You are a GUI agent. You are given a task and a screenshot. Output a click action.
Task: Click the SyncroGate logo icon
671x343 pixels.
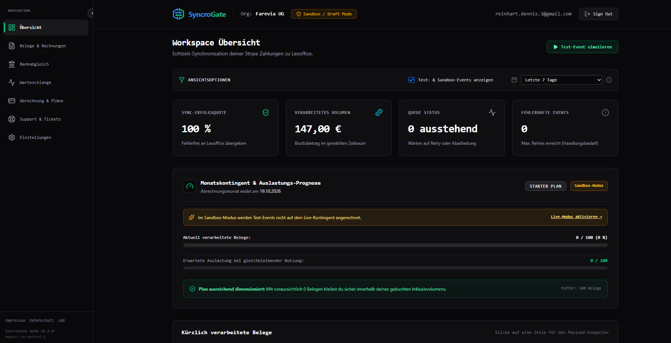point(178,14)
